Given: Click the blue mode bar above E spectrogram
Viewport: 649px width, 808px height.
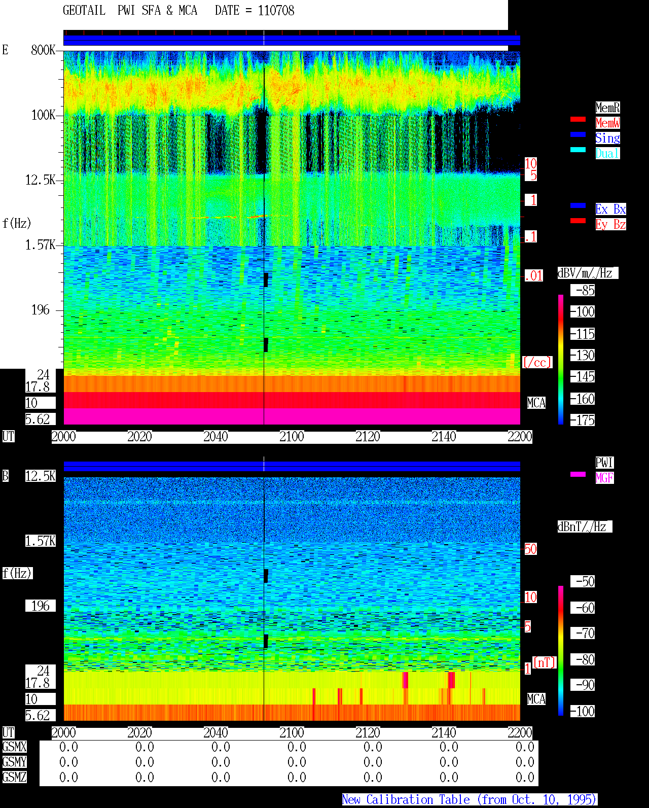Looking at the screenshot, I should pos(292,41).
